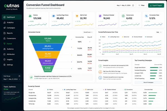Toggle Conversions legend entry in chart
This screenshot has height=111, width=167.
pos(149,37)
